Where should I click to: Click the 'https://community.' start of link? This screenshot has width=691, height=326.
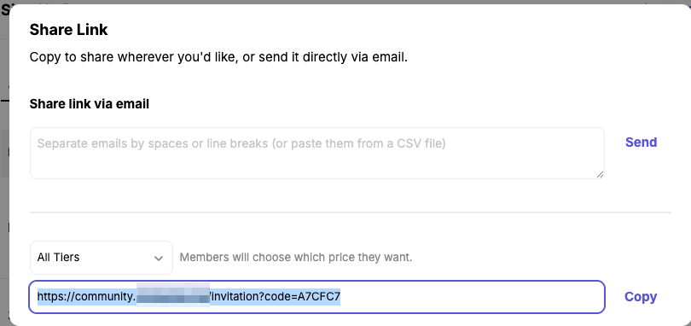(x=86, y=297)
